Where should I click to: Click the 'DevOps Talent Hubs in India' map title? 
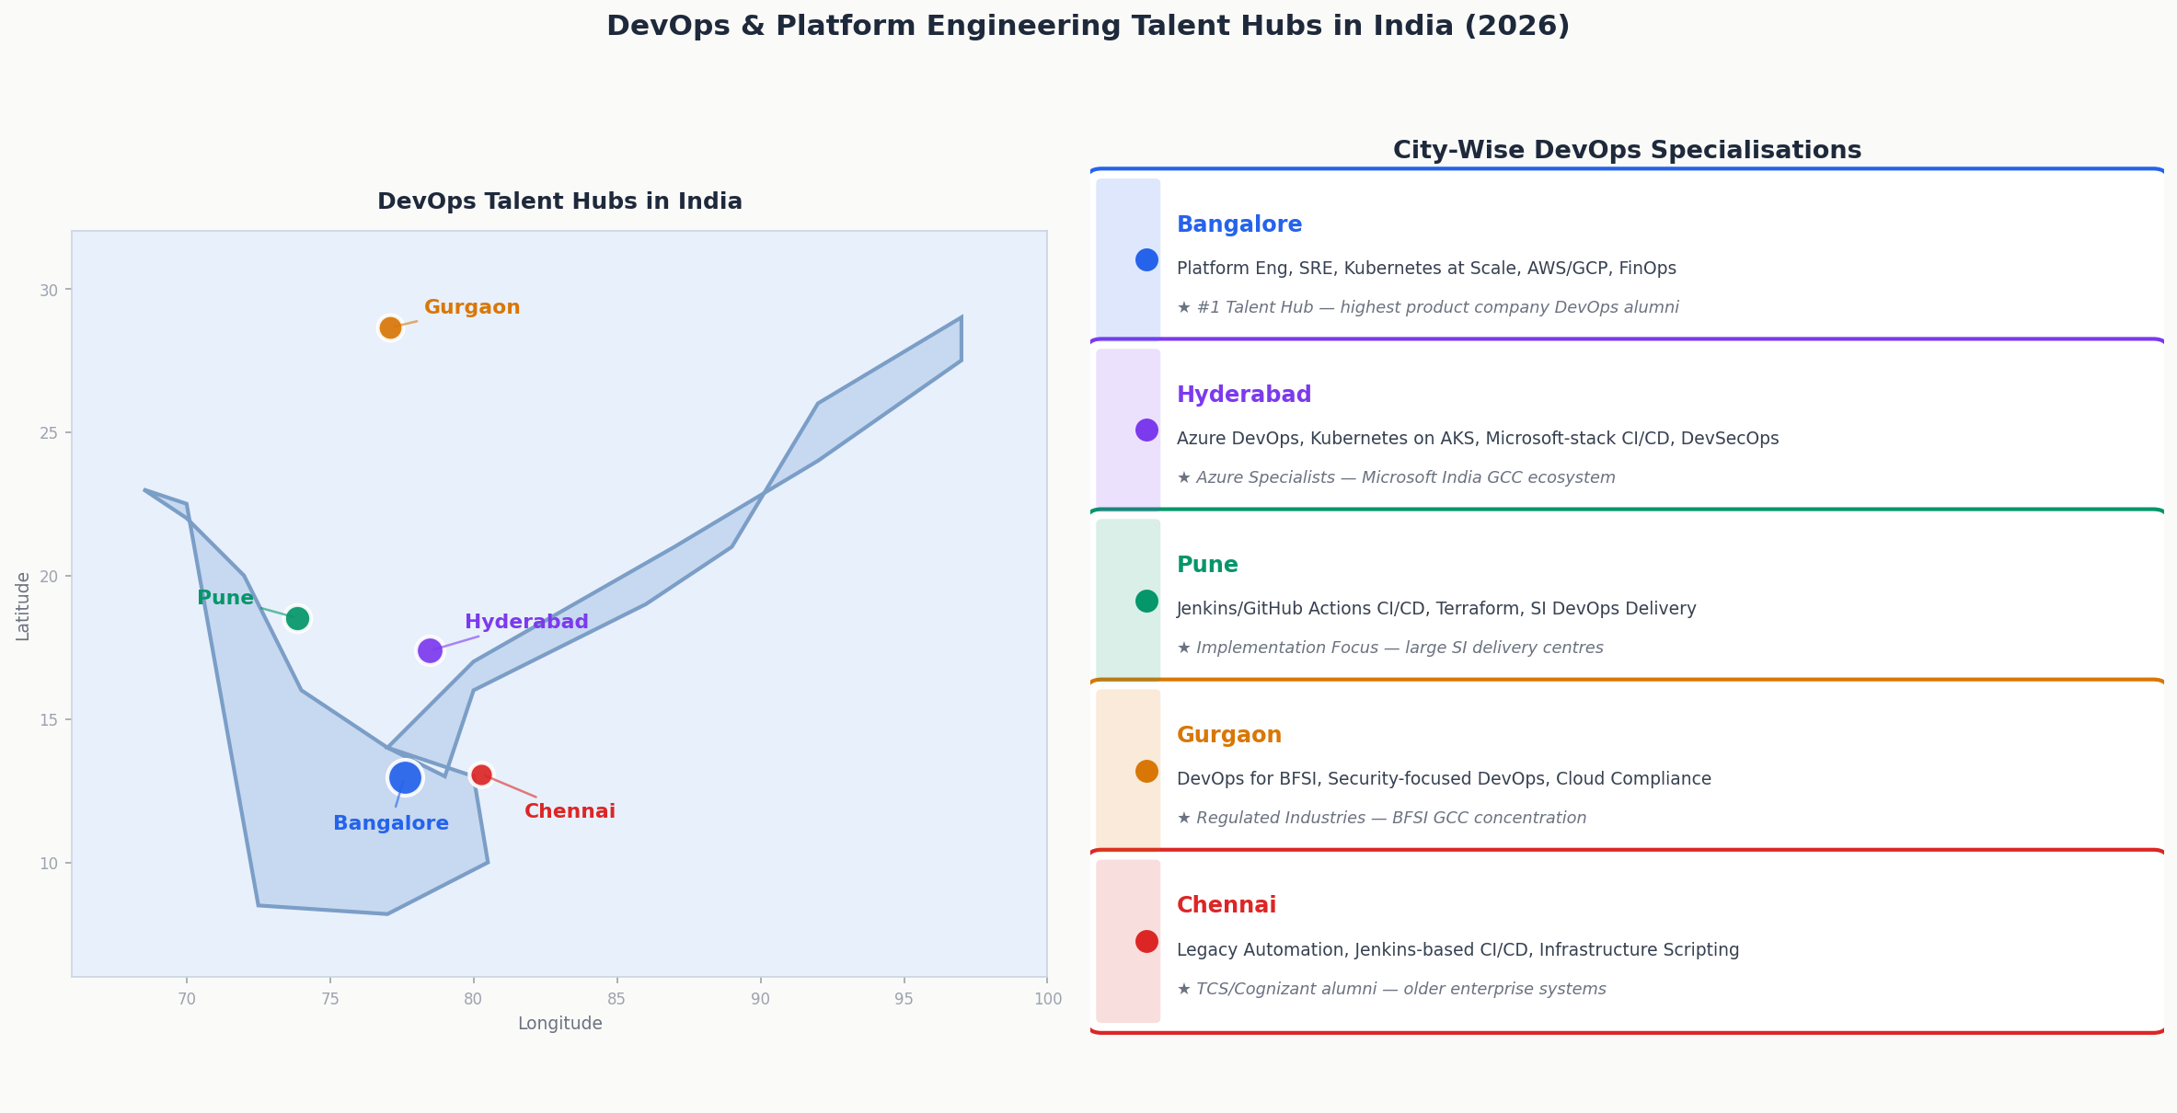559,201
